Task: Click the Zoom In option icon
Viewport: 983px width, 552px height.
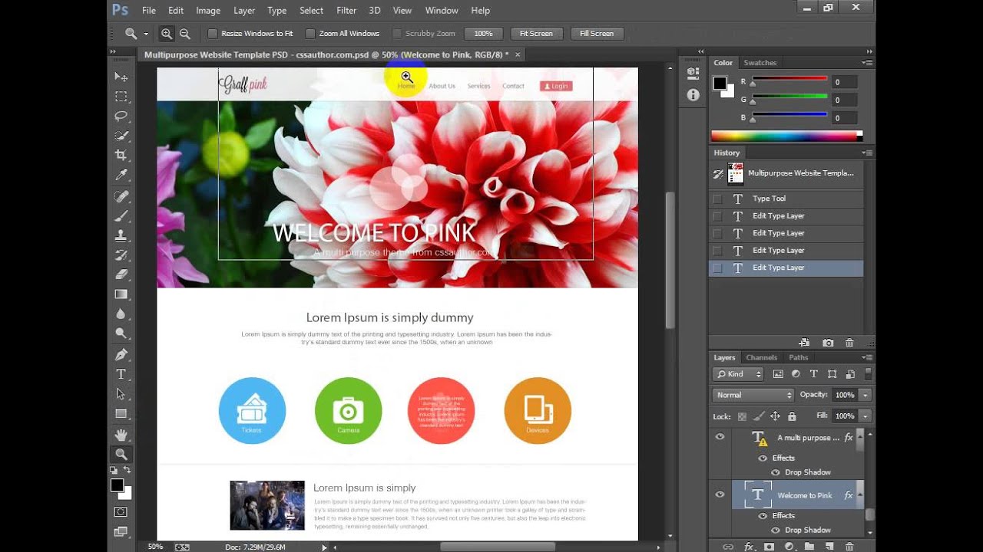Action: (167, 34)
